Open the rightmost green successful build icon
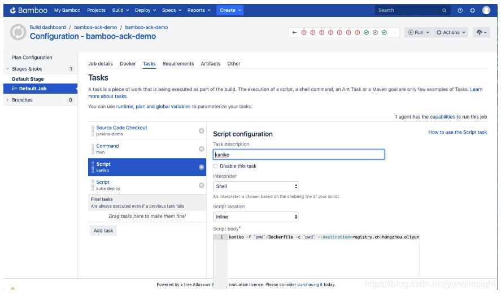The image size is (501, 294). [x=385, y=33]
